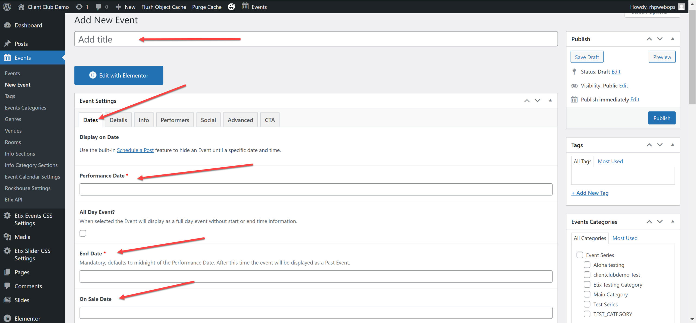696x323 pixels.
Task: Tick the Event Series category checkbox
Action: click(580, 255)
